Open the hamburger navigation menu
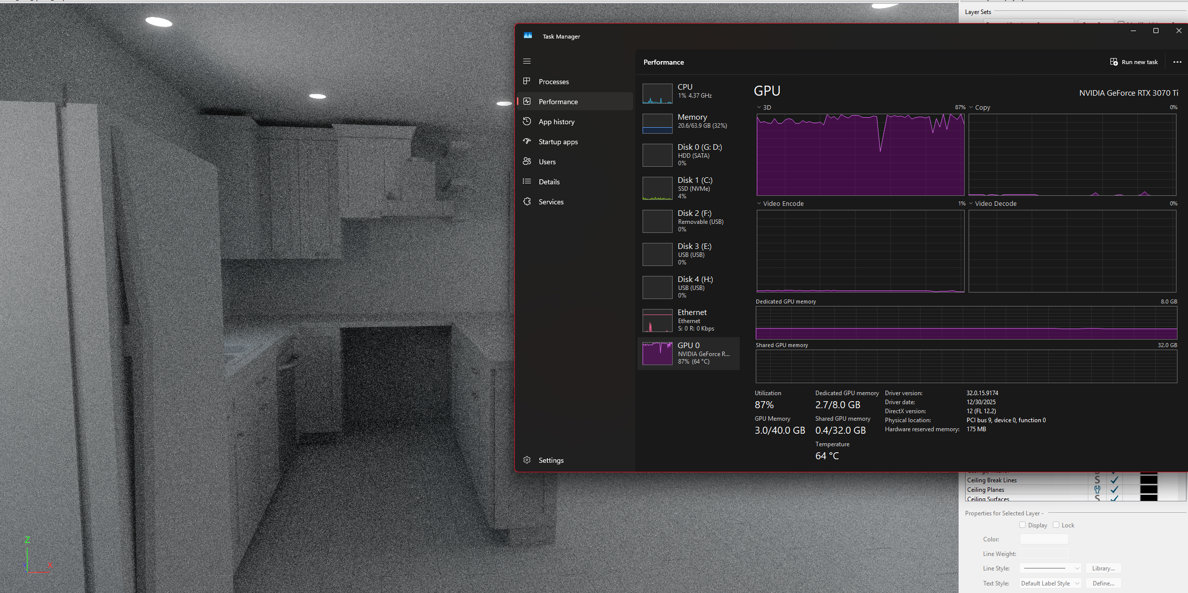 pyautogui.click(x=527, y=61)
